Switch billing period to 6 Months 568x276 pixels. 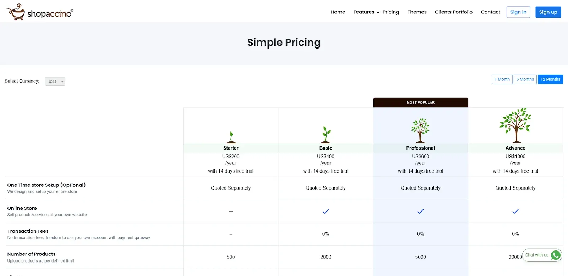525,79
